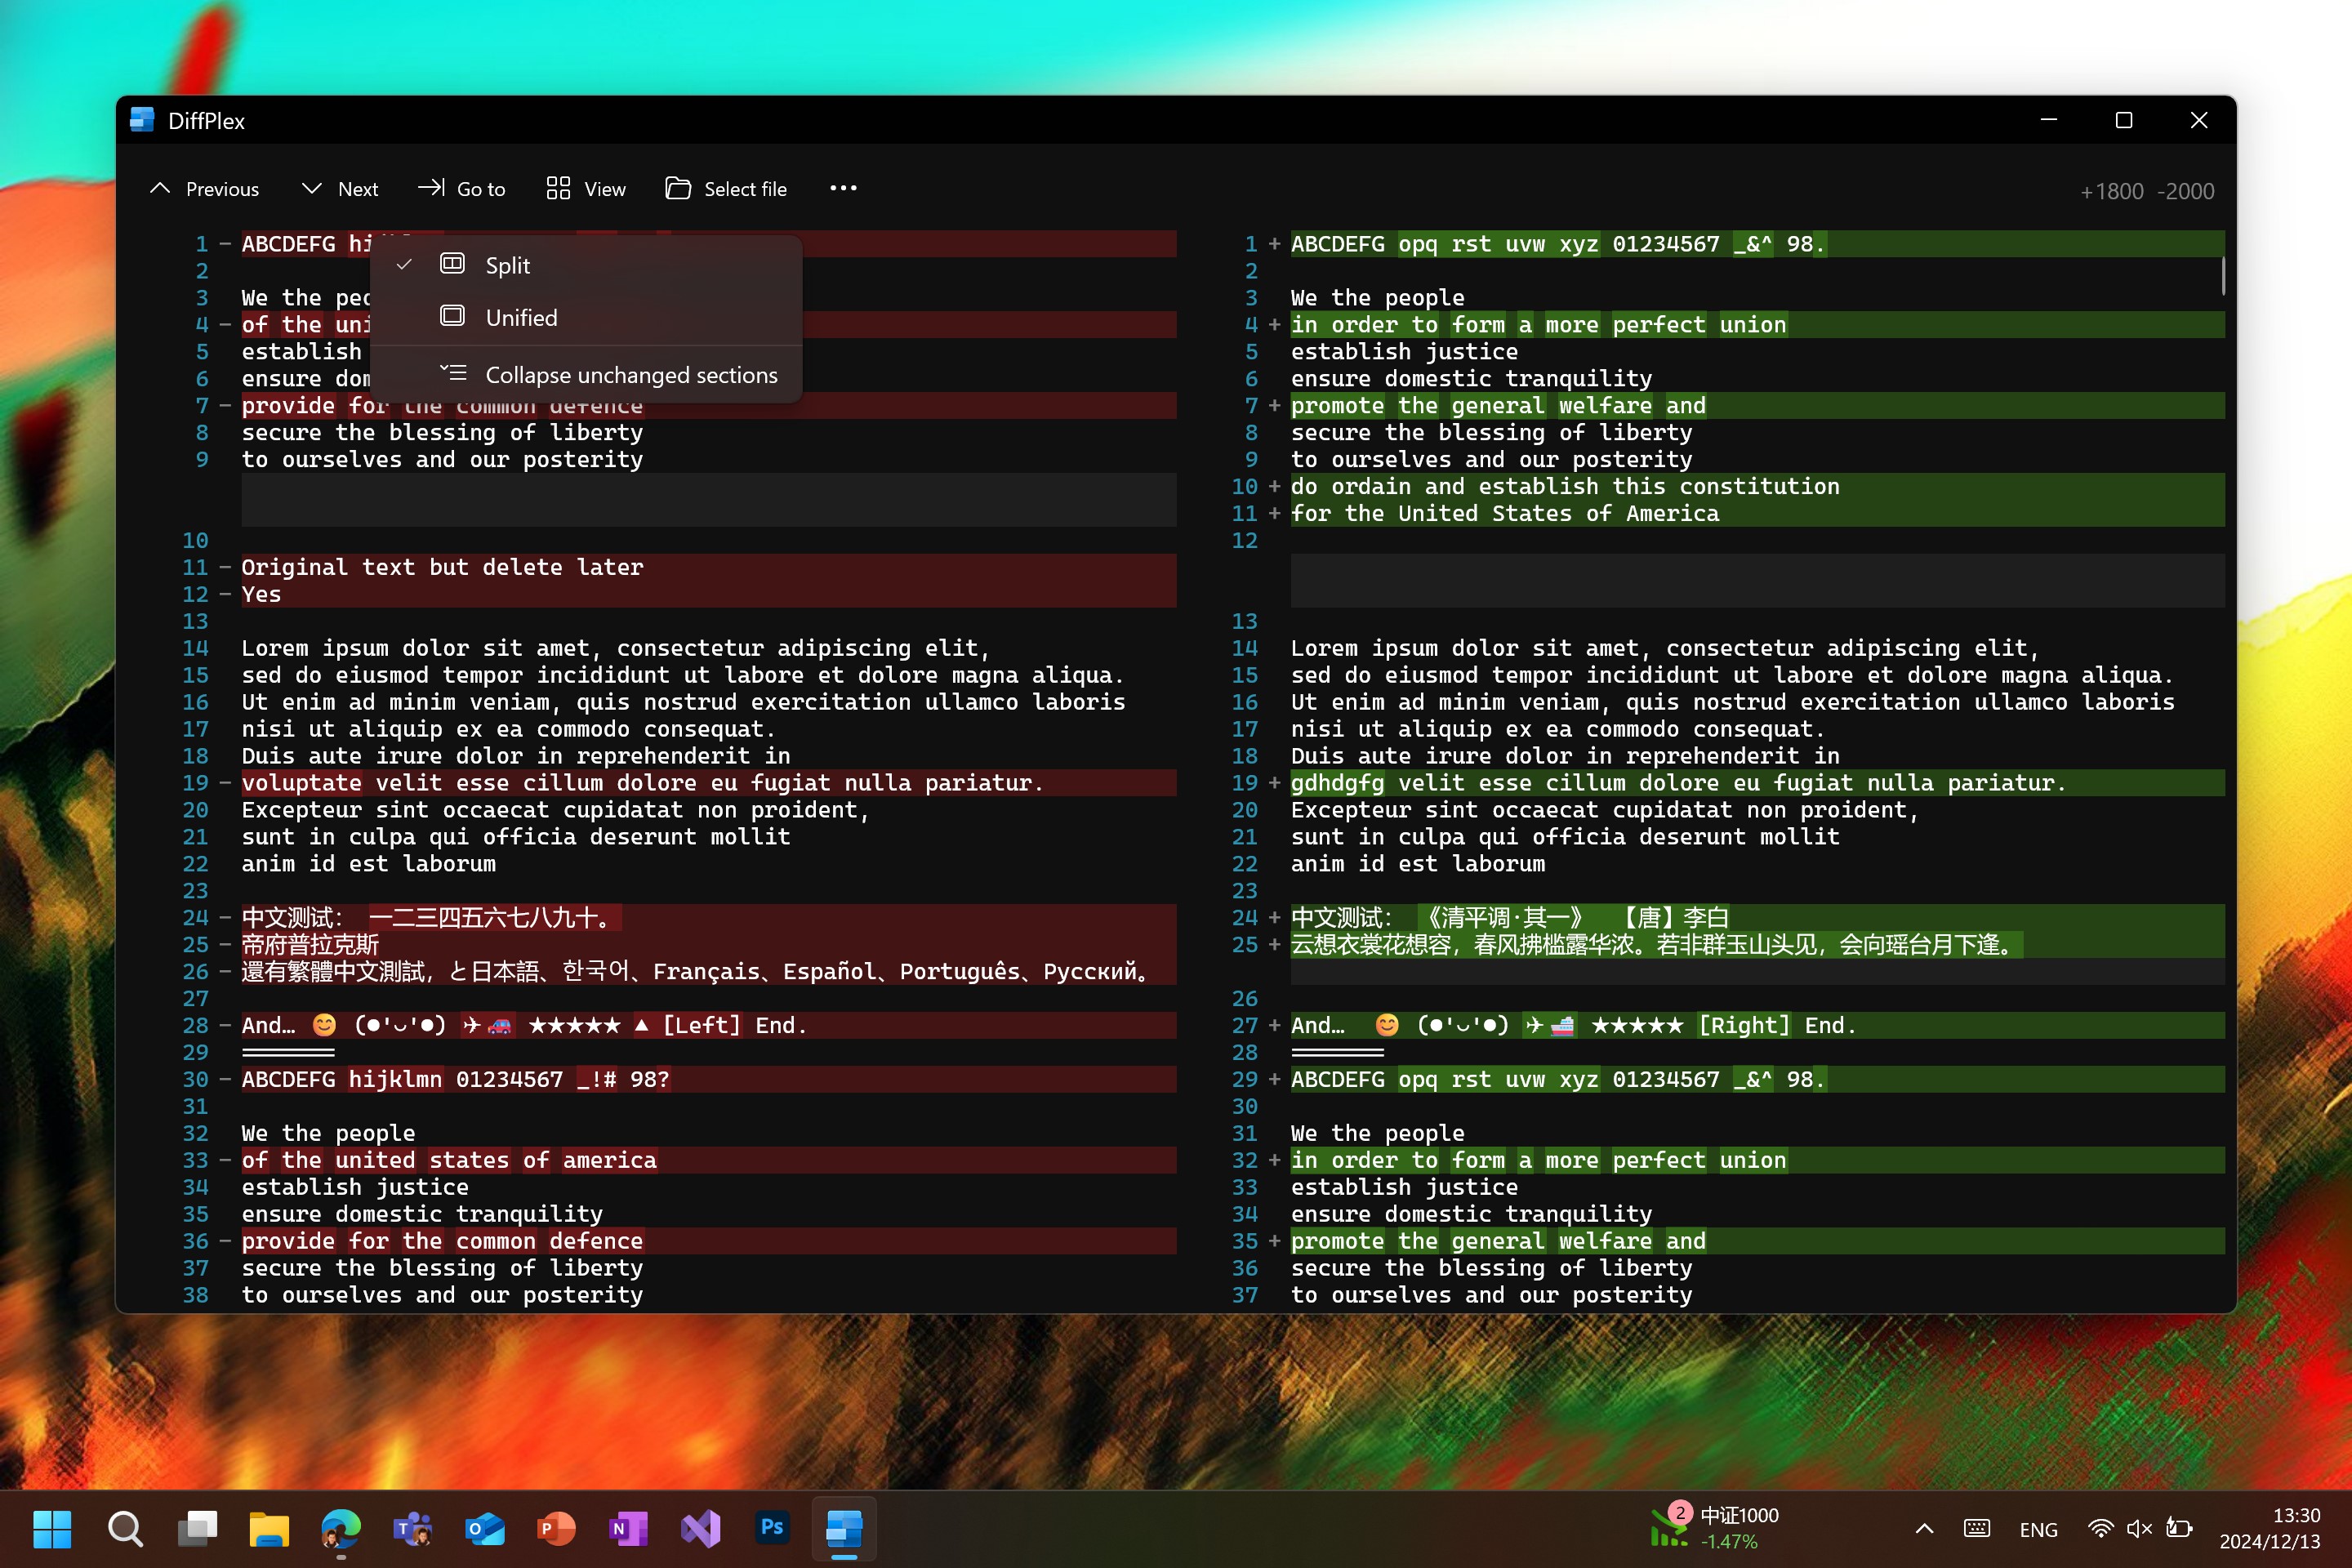Click right pane line number 29
Image resolution: width=2352 pixels, height=1568 pixels.
[1244, 1079]
